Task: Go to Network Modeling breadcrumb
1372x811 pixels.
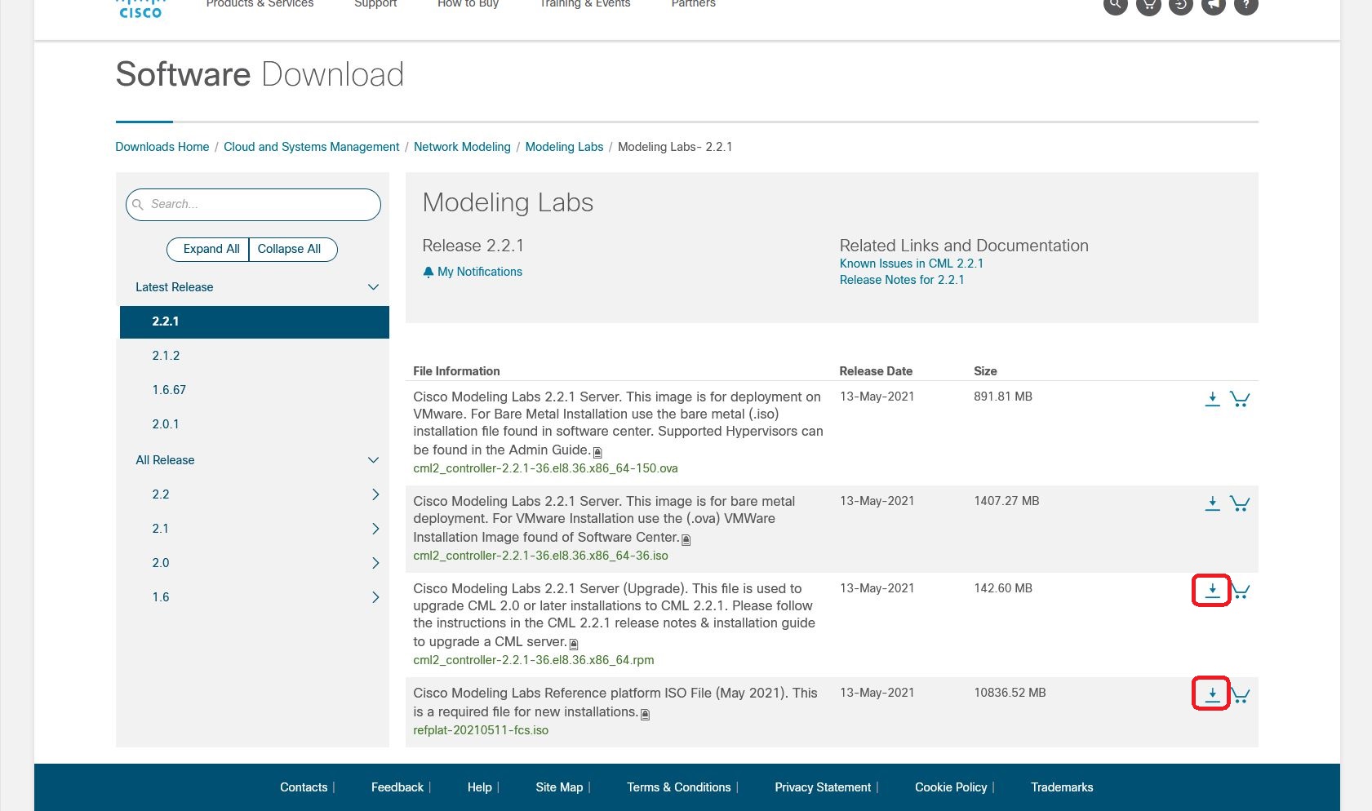Action: [x=462, y=147]
